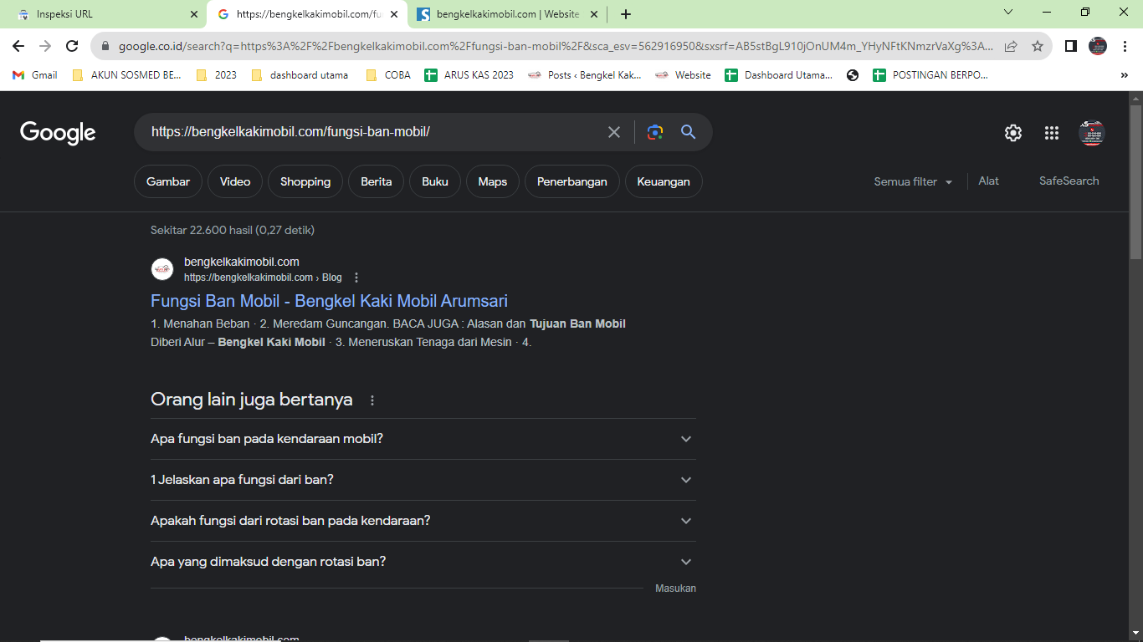Open the Chrome three-dot menu
The width and height of the screenshot is (1143, 642).
pyautogui.click(x=1125, y=46)
